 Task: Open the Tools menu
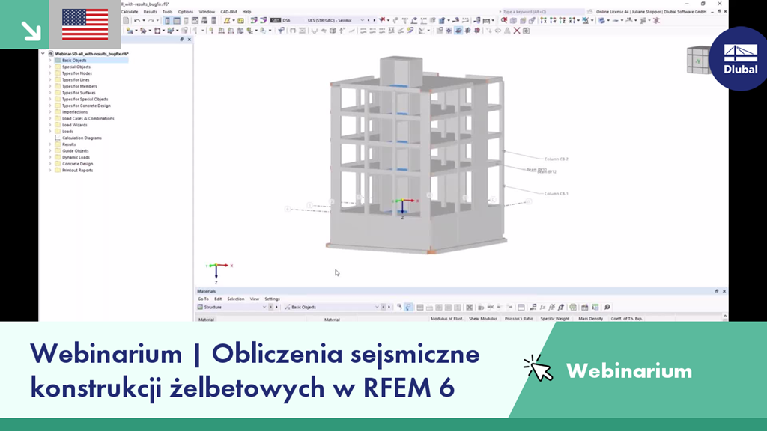[x=167, y=12]
